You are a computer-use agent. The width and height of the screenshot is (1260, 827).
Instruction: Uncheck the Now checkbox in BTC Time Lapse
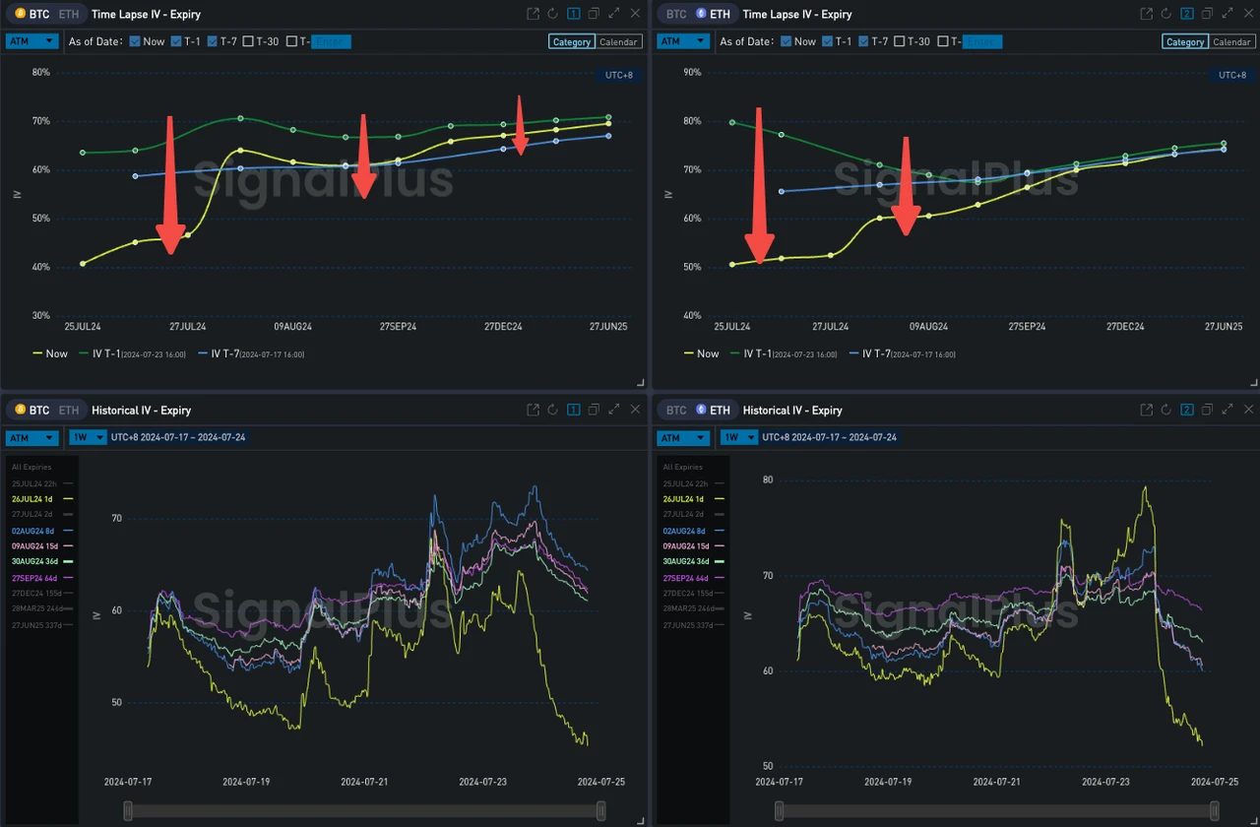coord(135,41)
